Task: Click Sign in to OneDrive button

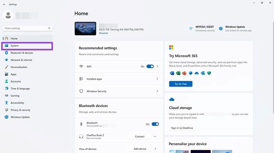Action: [x=182, y=128]
